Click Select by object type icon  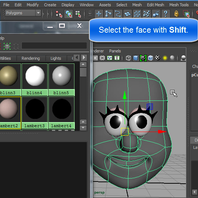point(69,14)
